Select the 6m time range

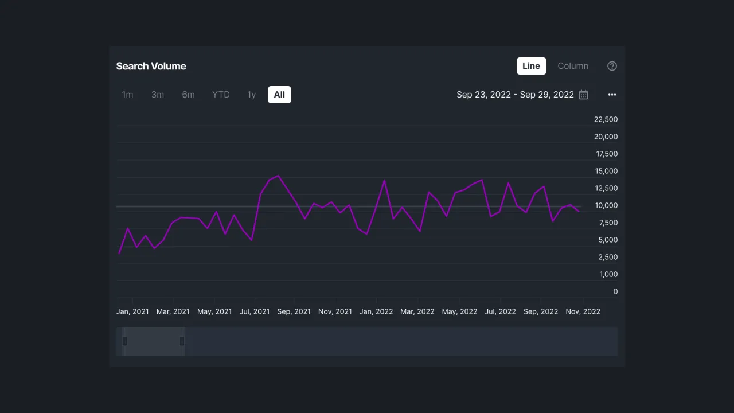(188, 95)
